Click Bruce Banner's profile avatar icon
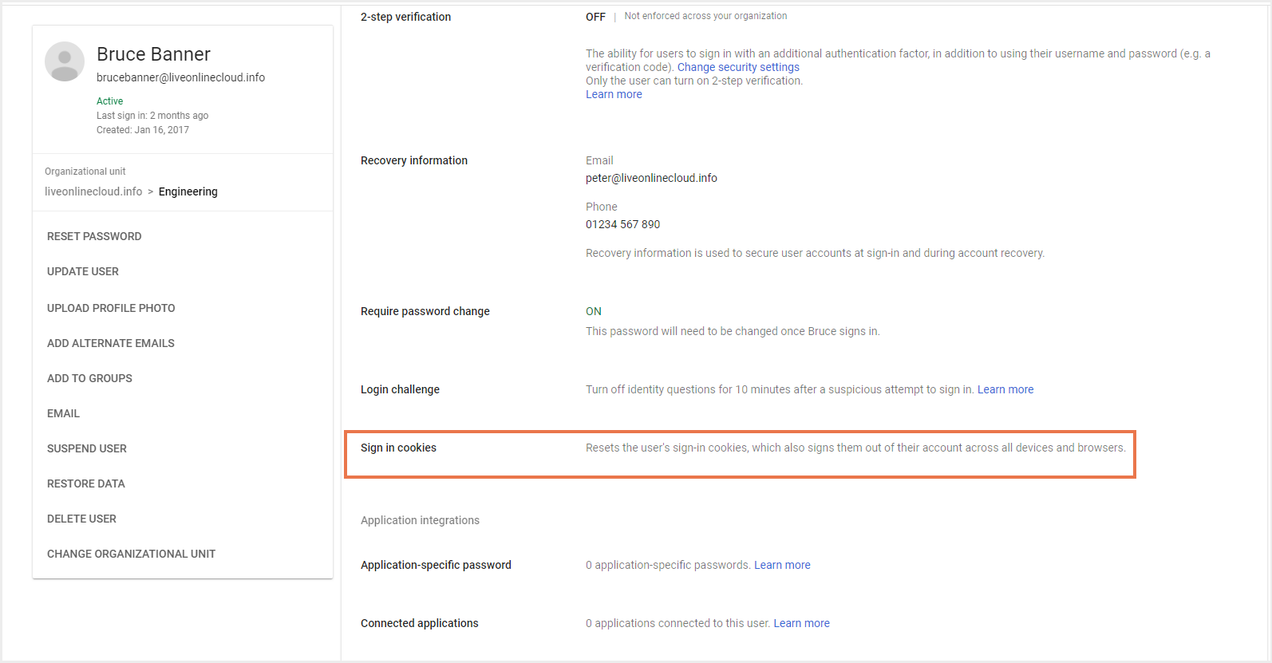Screen dimensions: 1272x663 [65, 61]
